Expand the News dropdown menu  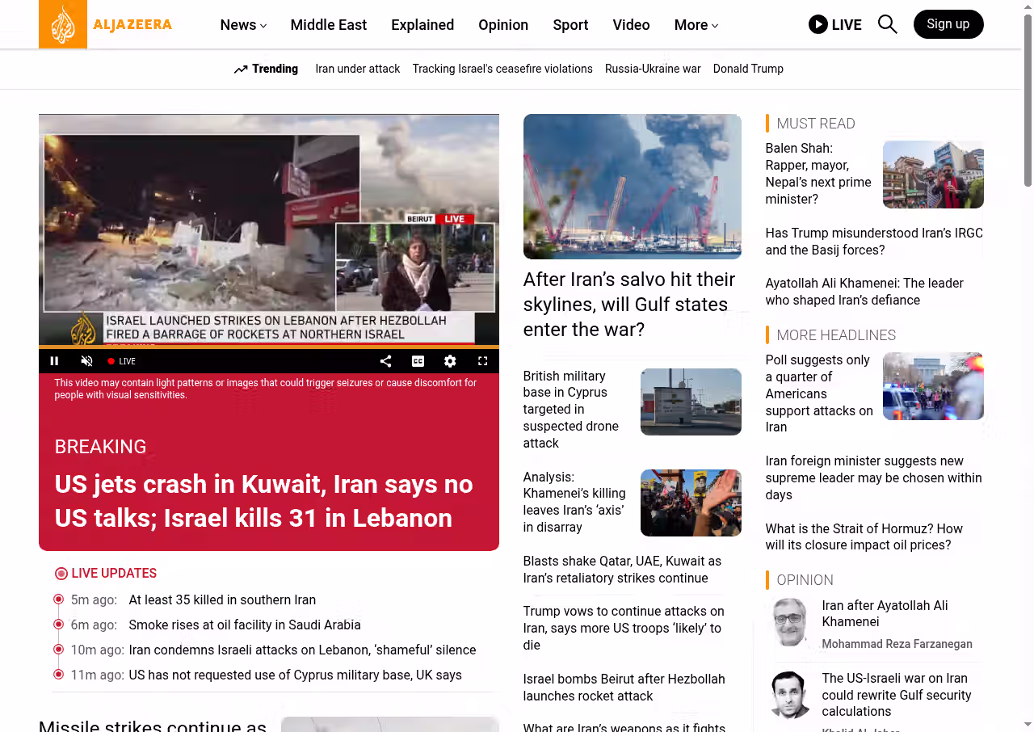[x=243, y=25]
